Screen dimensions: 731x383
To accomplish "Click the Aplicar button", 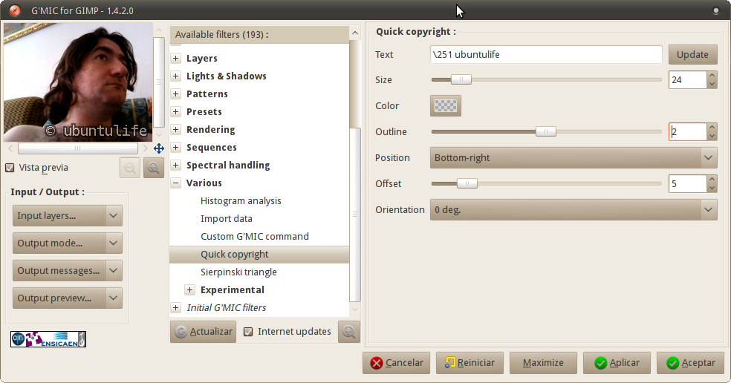I will pyautogui.click(x=617, y=363).
